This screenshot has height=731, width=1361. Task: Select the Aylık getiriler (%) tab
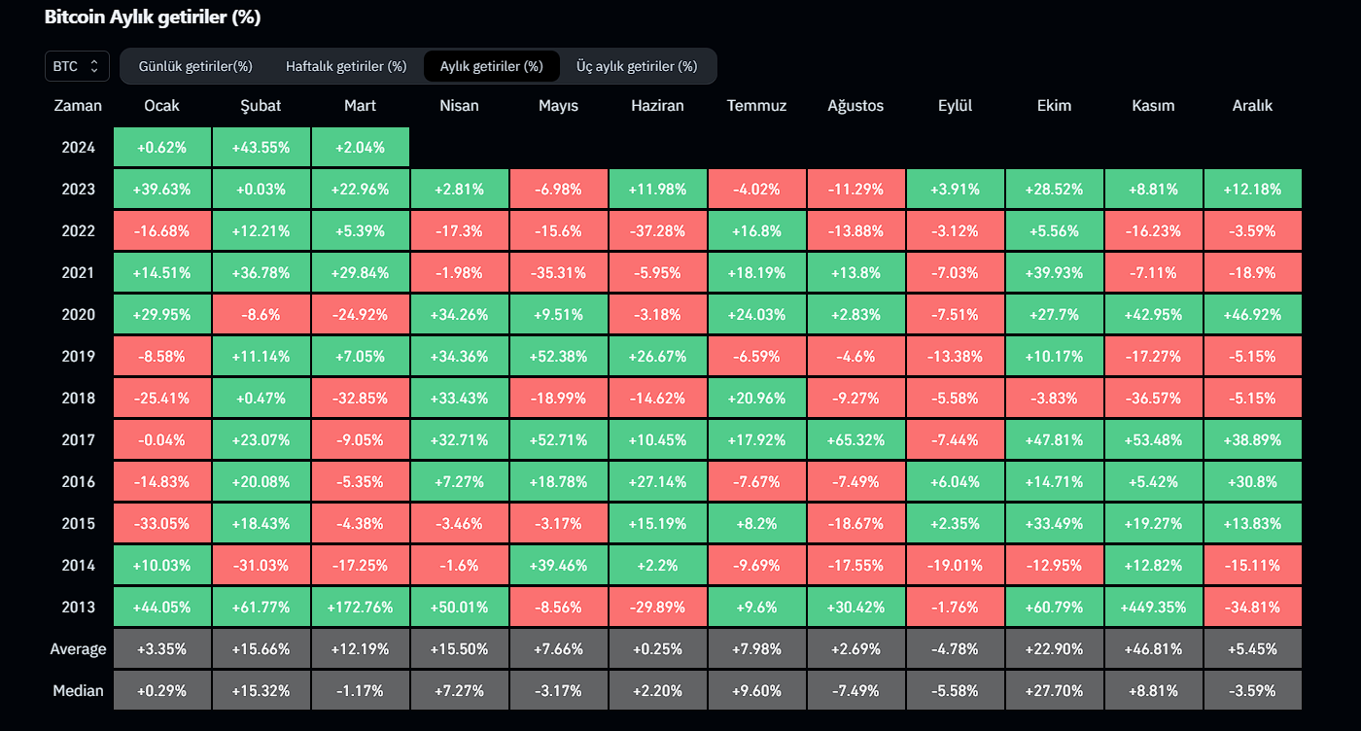(491, 66)
